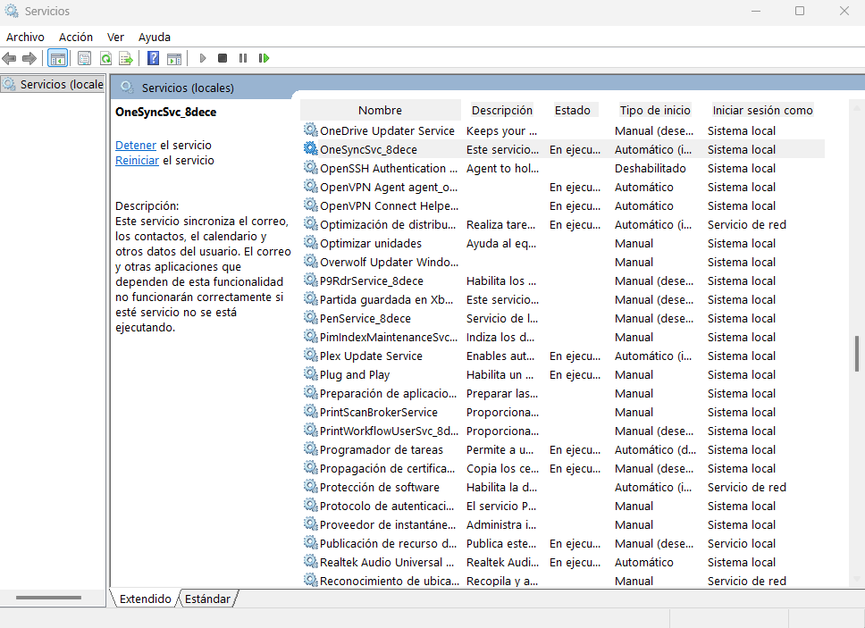Click gear icon of OneDrive Updater Service
Screen dimensions: 865x628
point(311,130)
